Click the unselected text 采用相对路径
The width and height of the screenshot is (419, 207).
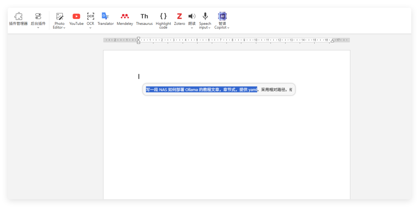[273, 90]
